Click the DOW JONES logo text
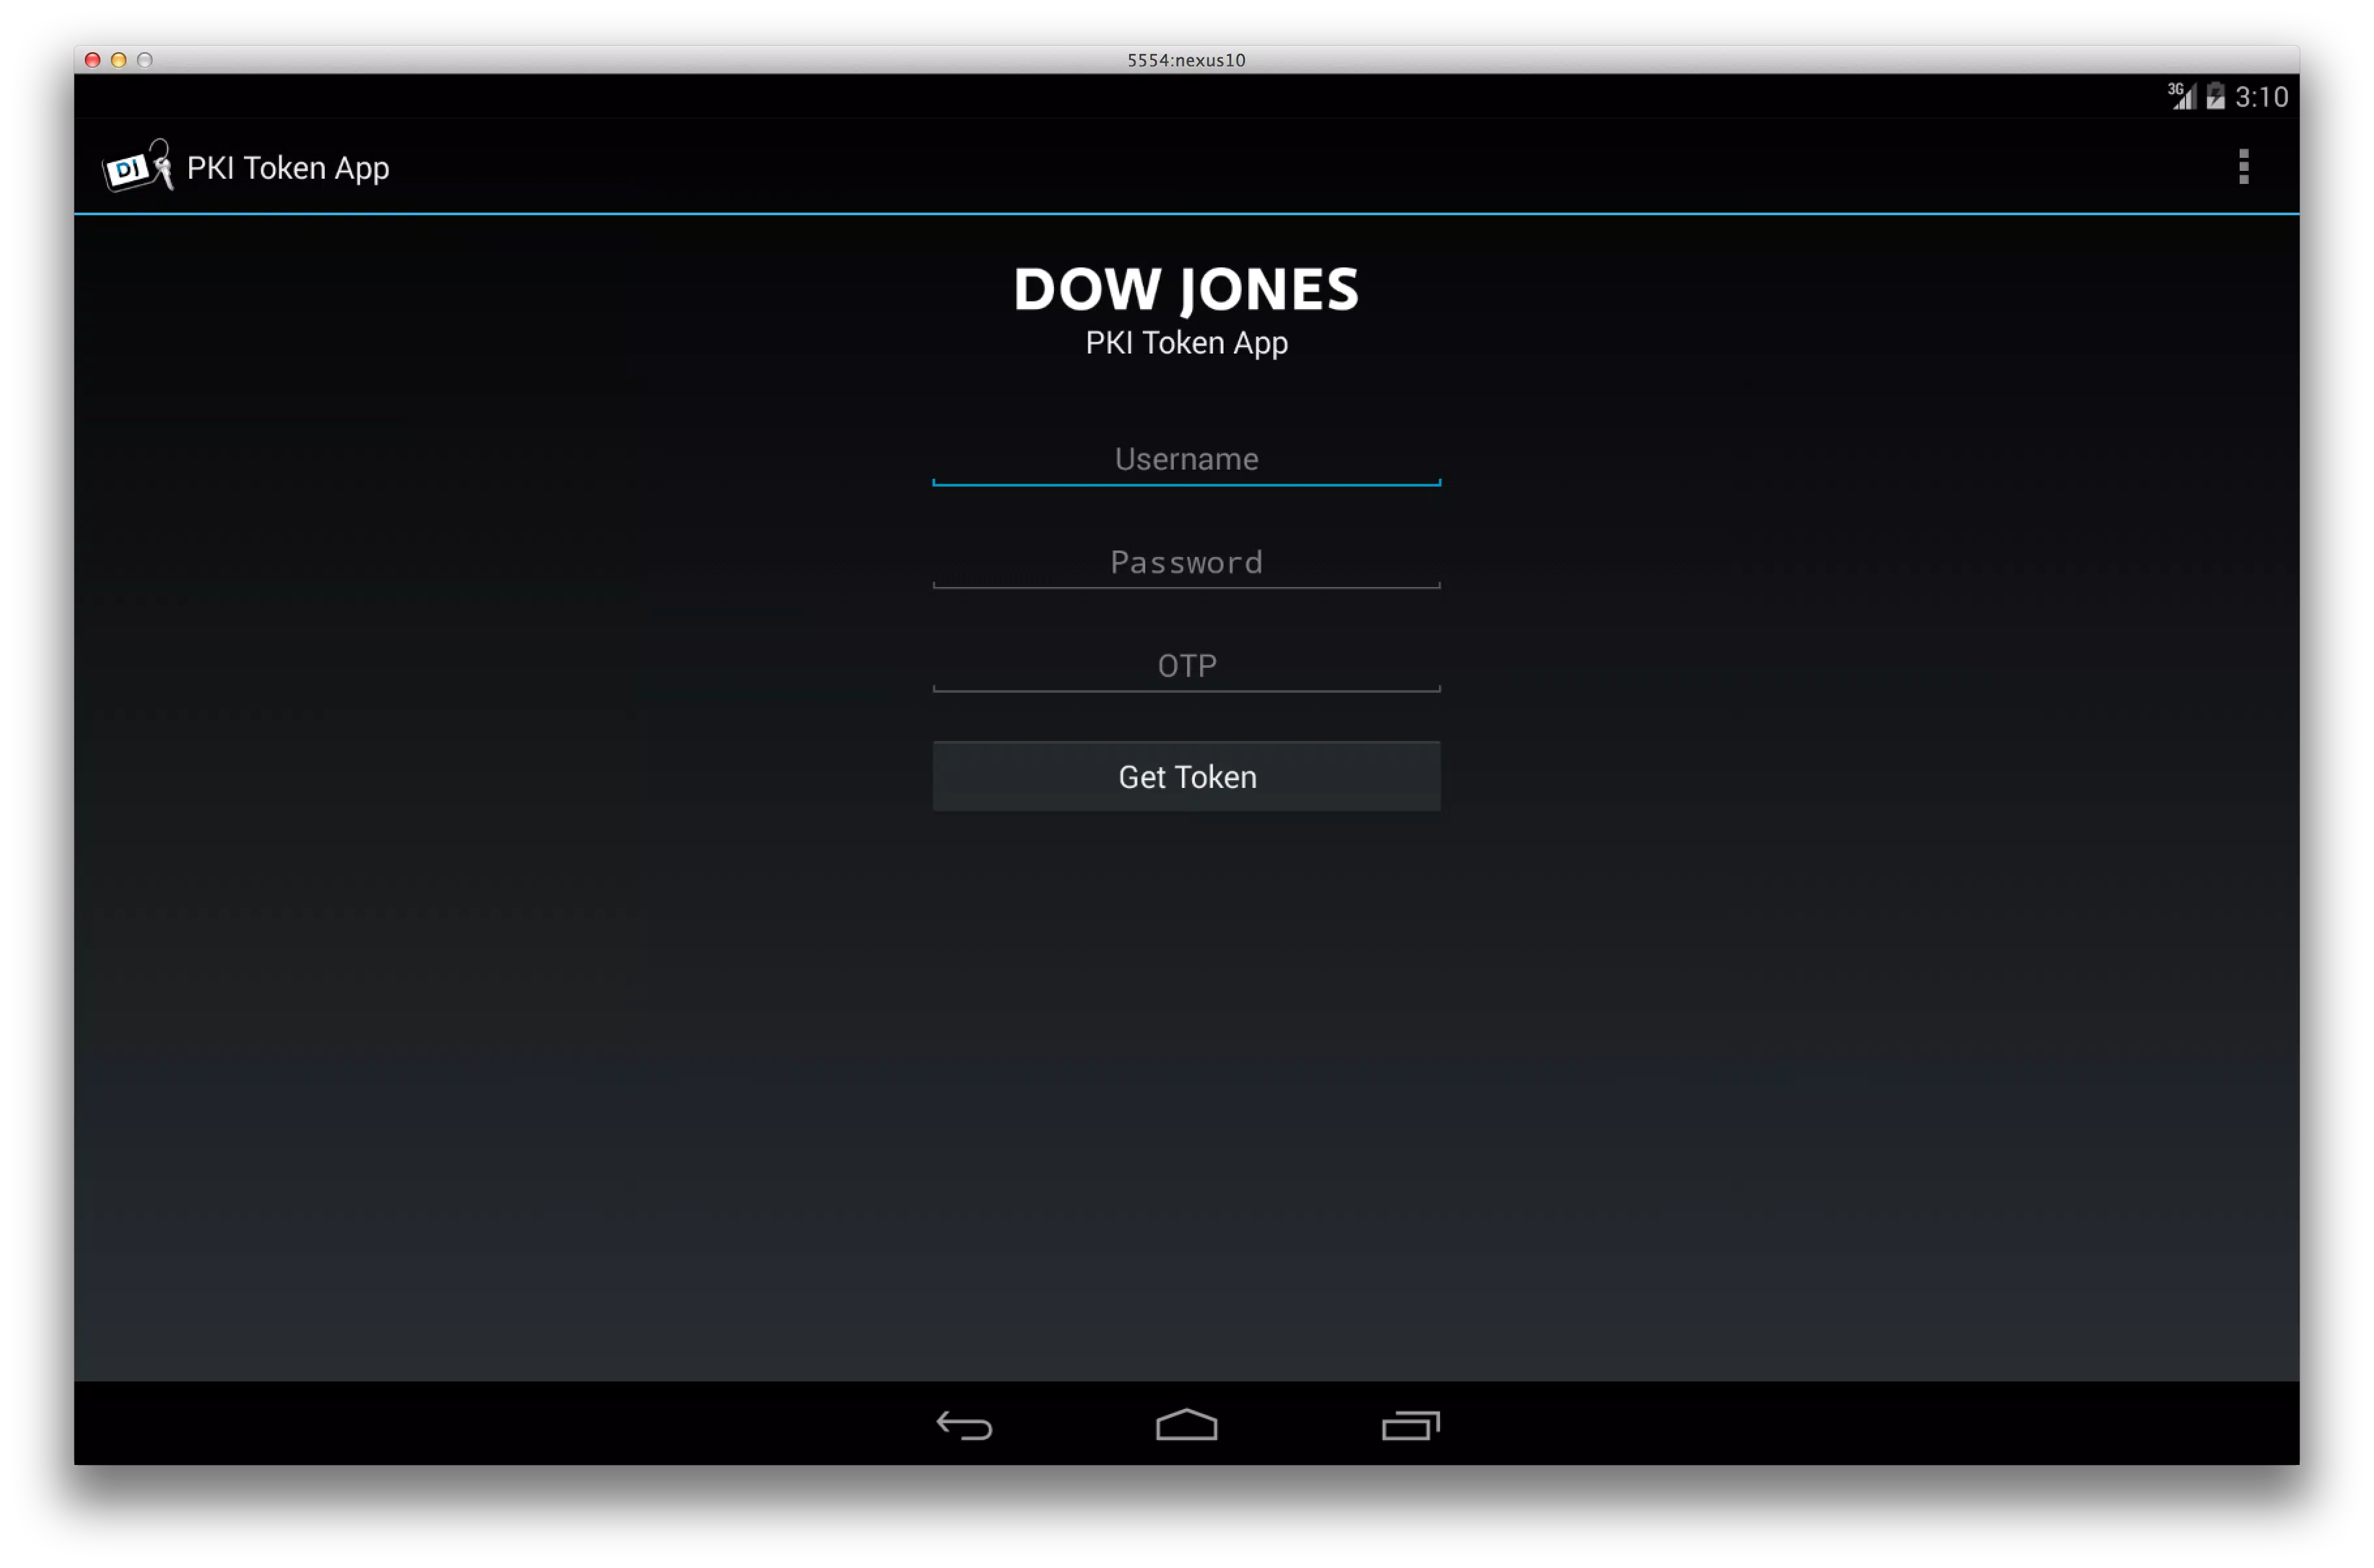The width and height of the screenshot is (2374, 1568). pos(1186,289)
